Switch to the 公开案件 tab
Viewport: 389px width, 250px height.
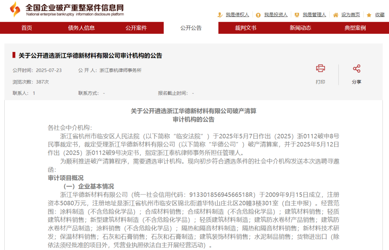tap(136, 28)
